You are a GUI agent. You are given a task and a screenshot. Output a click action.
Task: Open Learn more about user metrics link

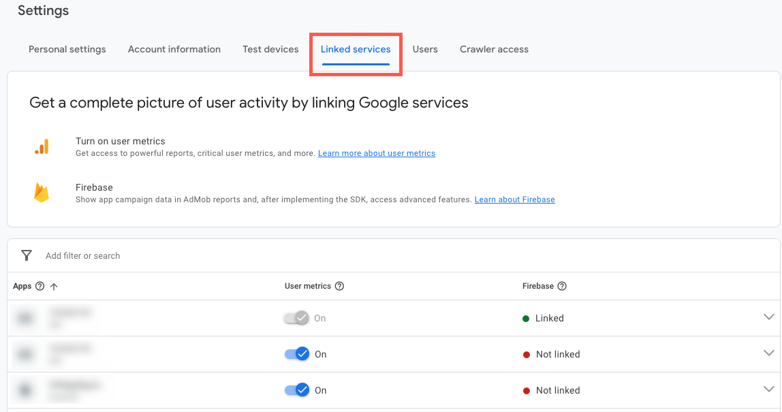[x=377, y=153]
